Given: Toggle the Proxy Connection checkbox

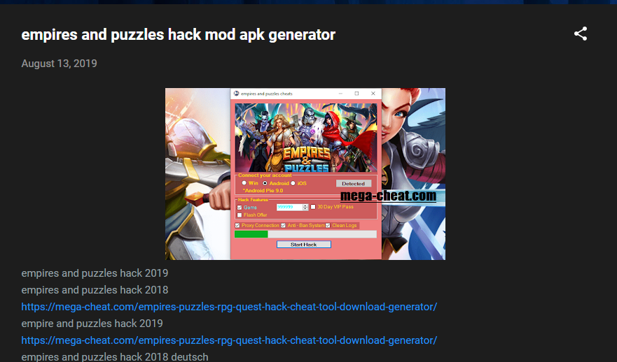Looking at the screenshot, I should pos(237,225).
